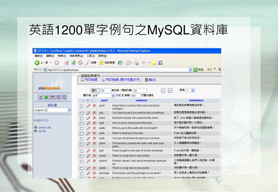The image size is (278, 192).
Task: Open the 檢視(V) View menu
Action: pos(62,56)
